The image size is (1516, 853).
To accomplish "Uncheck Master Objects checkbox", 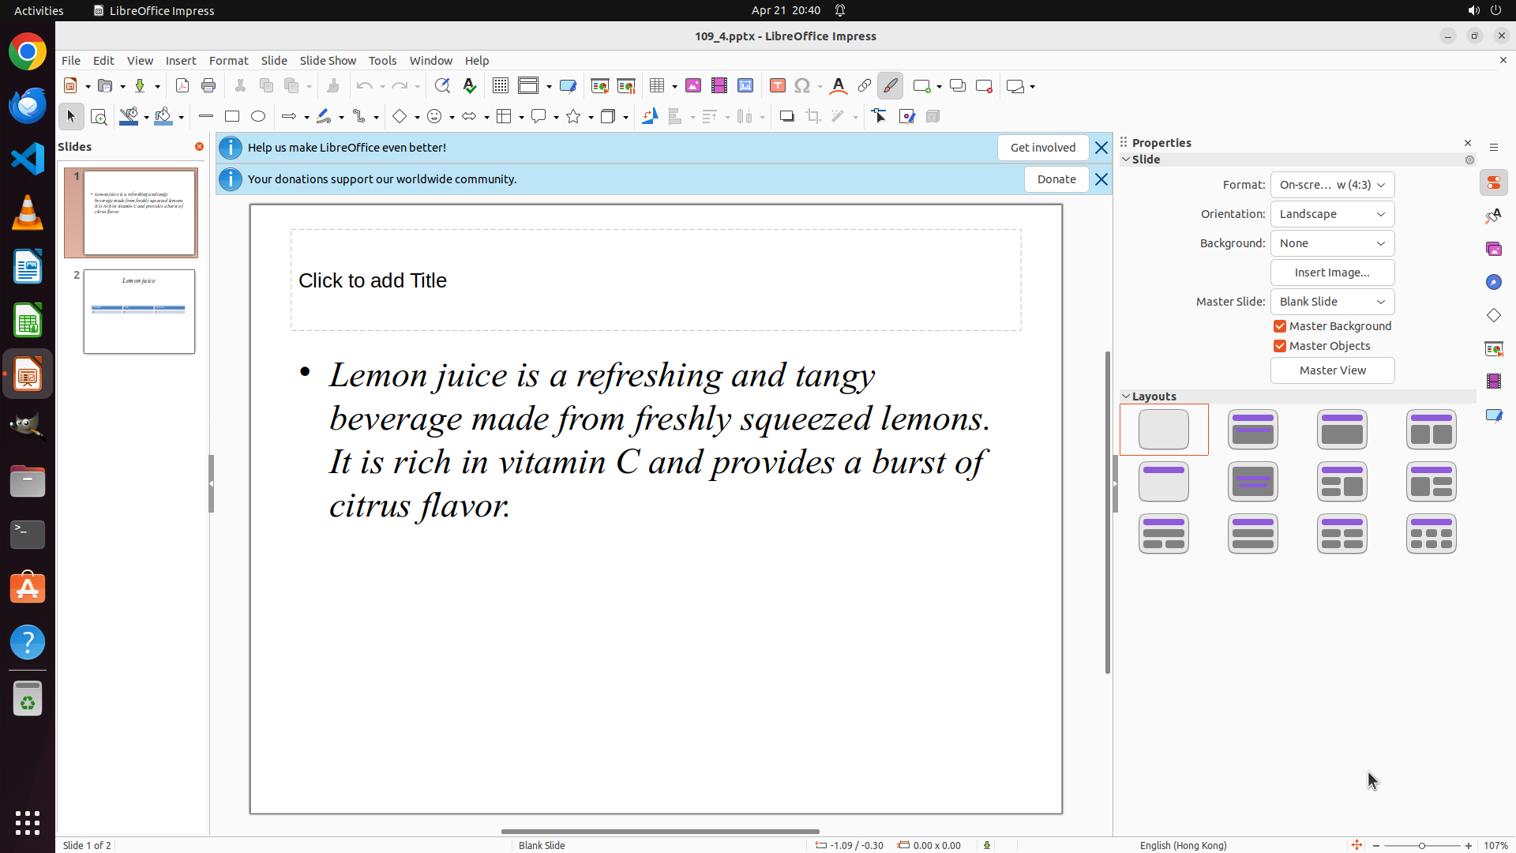I will click(1280, 346).
